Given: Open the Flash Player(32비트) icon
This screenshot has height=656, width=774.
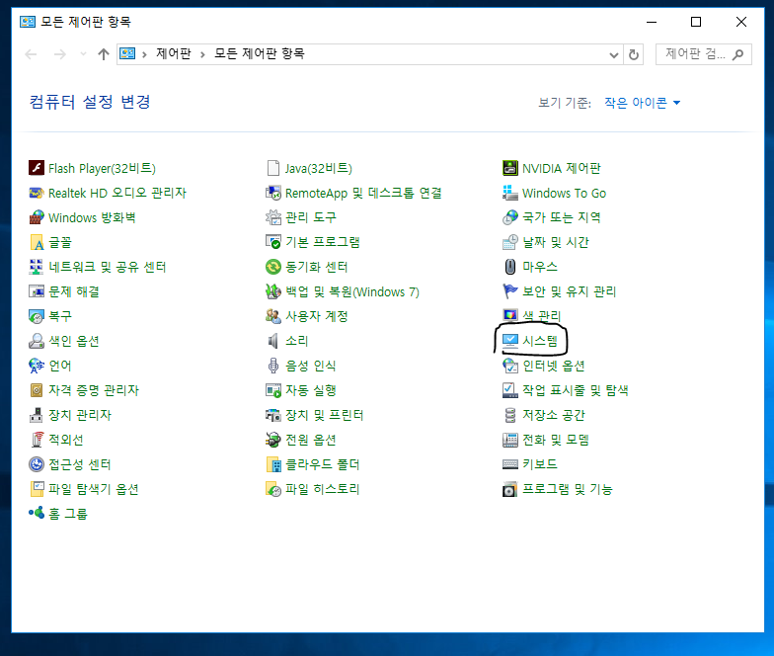Looking at the screenshot, I should pyautogui.click(x=37, y=168).
